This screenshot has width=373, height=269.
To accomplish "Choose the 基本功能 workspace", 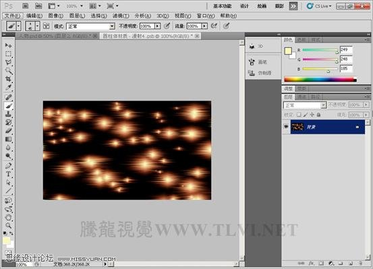I will pos(222,6).
